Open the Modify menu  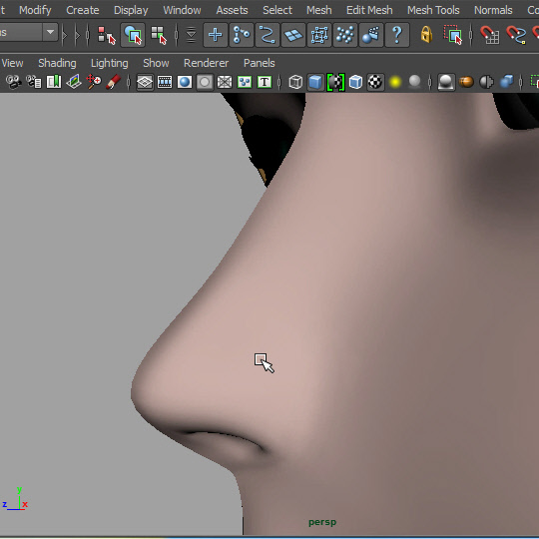(x=35, y=10)
